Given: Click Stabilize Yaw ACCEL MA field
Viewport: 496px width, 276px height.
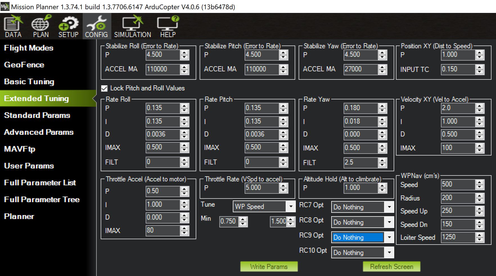Looking at the screenshot, I should [361, 69].
